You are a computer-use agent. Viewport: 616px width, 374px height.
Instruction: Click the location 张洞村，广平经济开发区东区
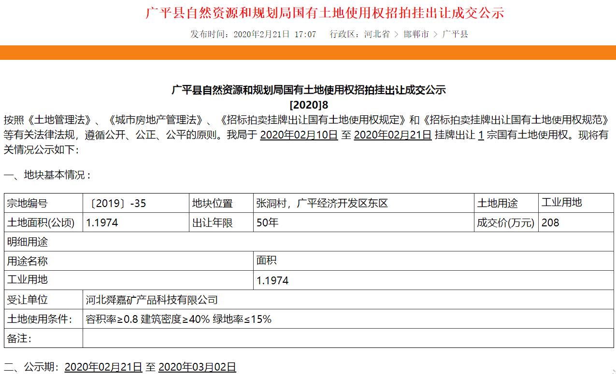322,204
